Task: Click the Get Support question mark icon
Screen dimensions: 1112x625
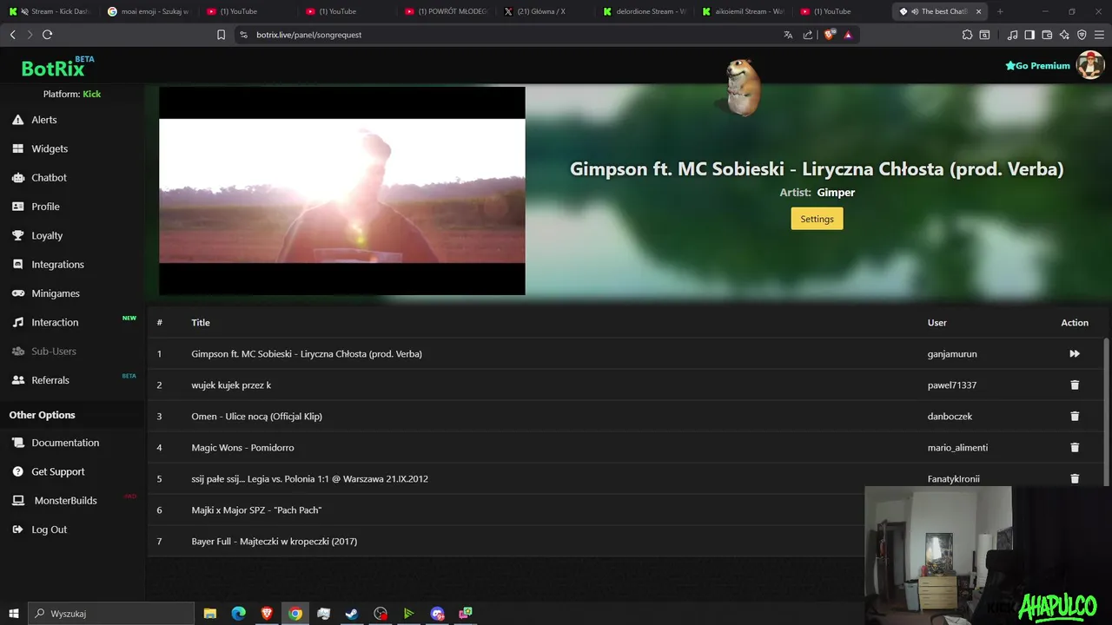Action: tap(17, 471)
